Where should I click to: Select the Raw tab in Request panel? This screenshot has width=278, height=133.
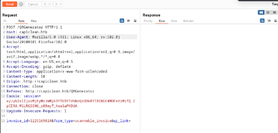(21, 21)
